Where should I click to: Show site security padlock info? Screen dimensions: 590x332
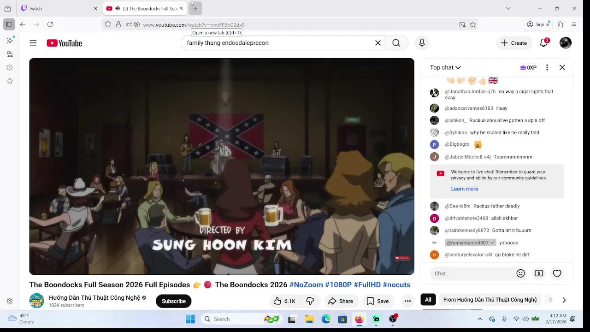pos(118,25)
